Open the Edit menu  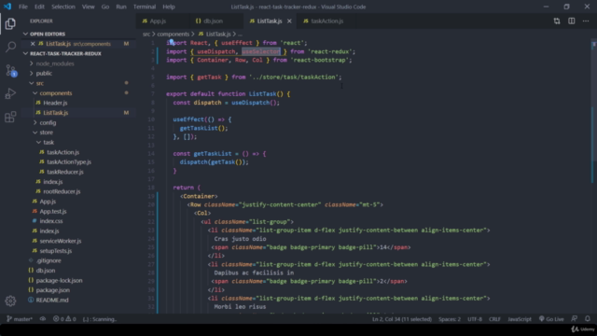tap(39, 7)
